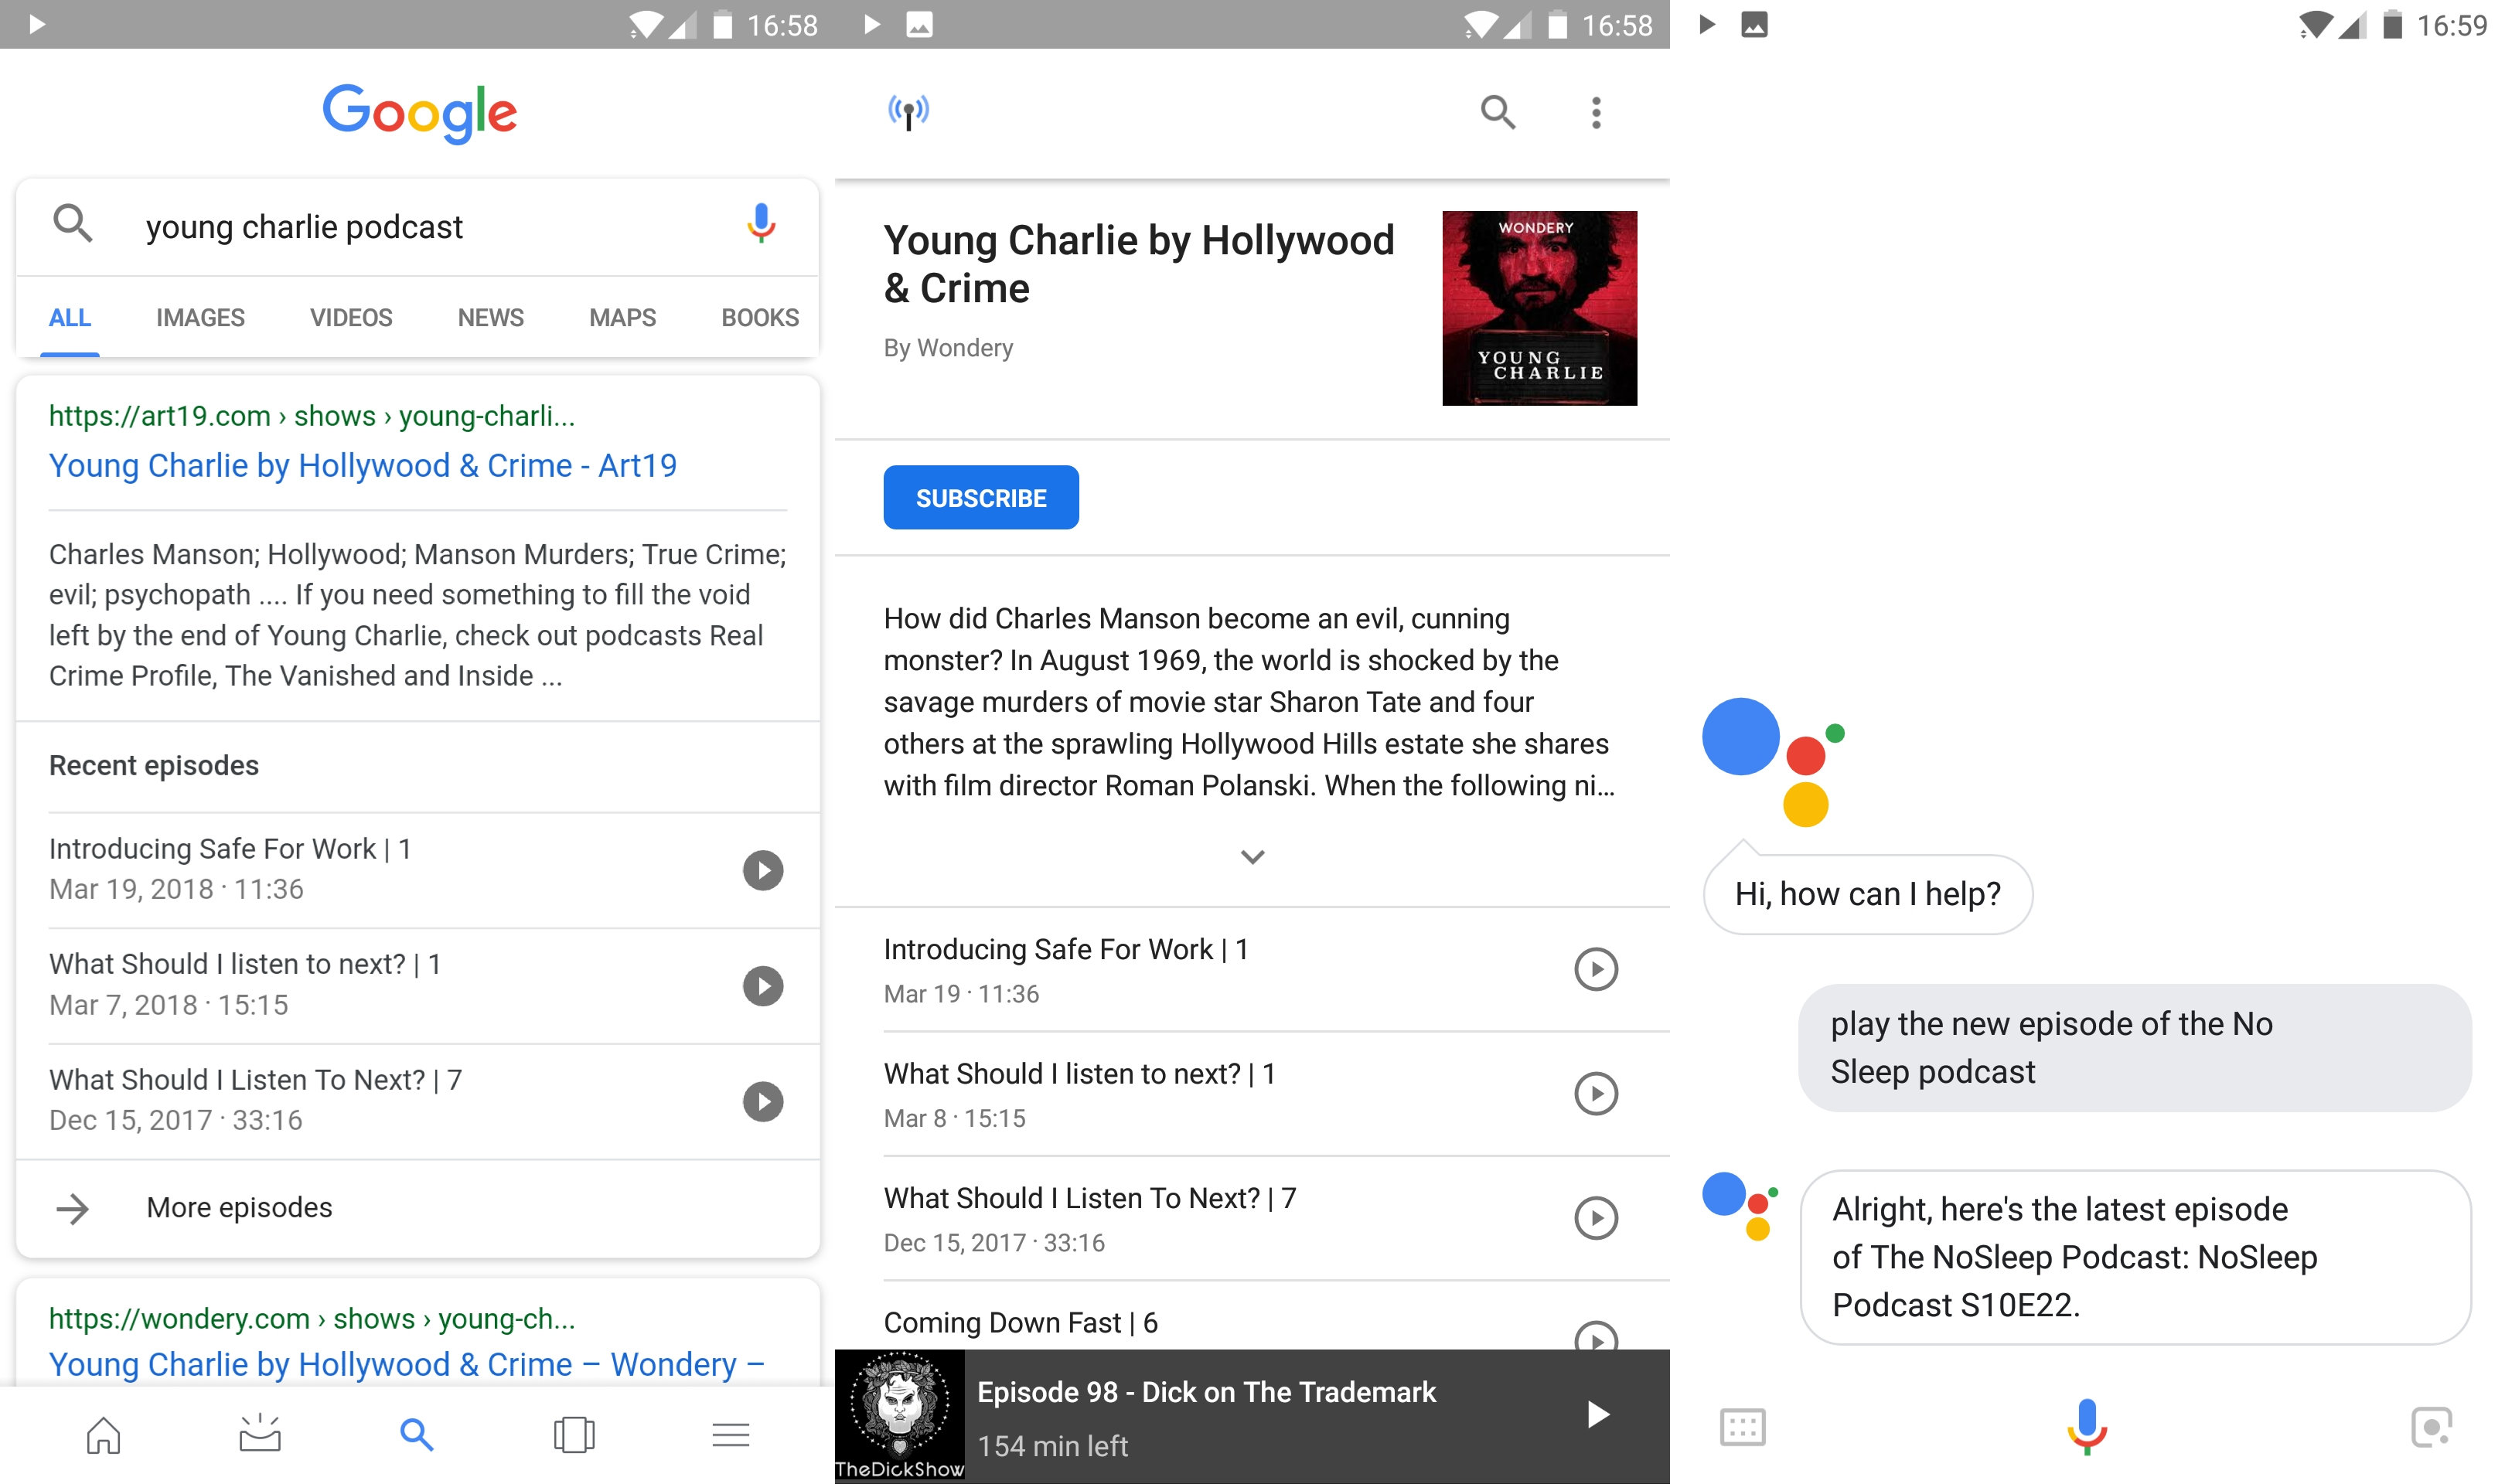This screenshot has height=1484, width=2505.
Task: Open the hamburger More menu
Action: point(731,1435)
